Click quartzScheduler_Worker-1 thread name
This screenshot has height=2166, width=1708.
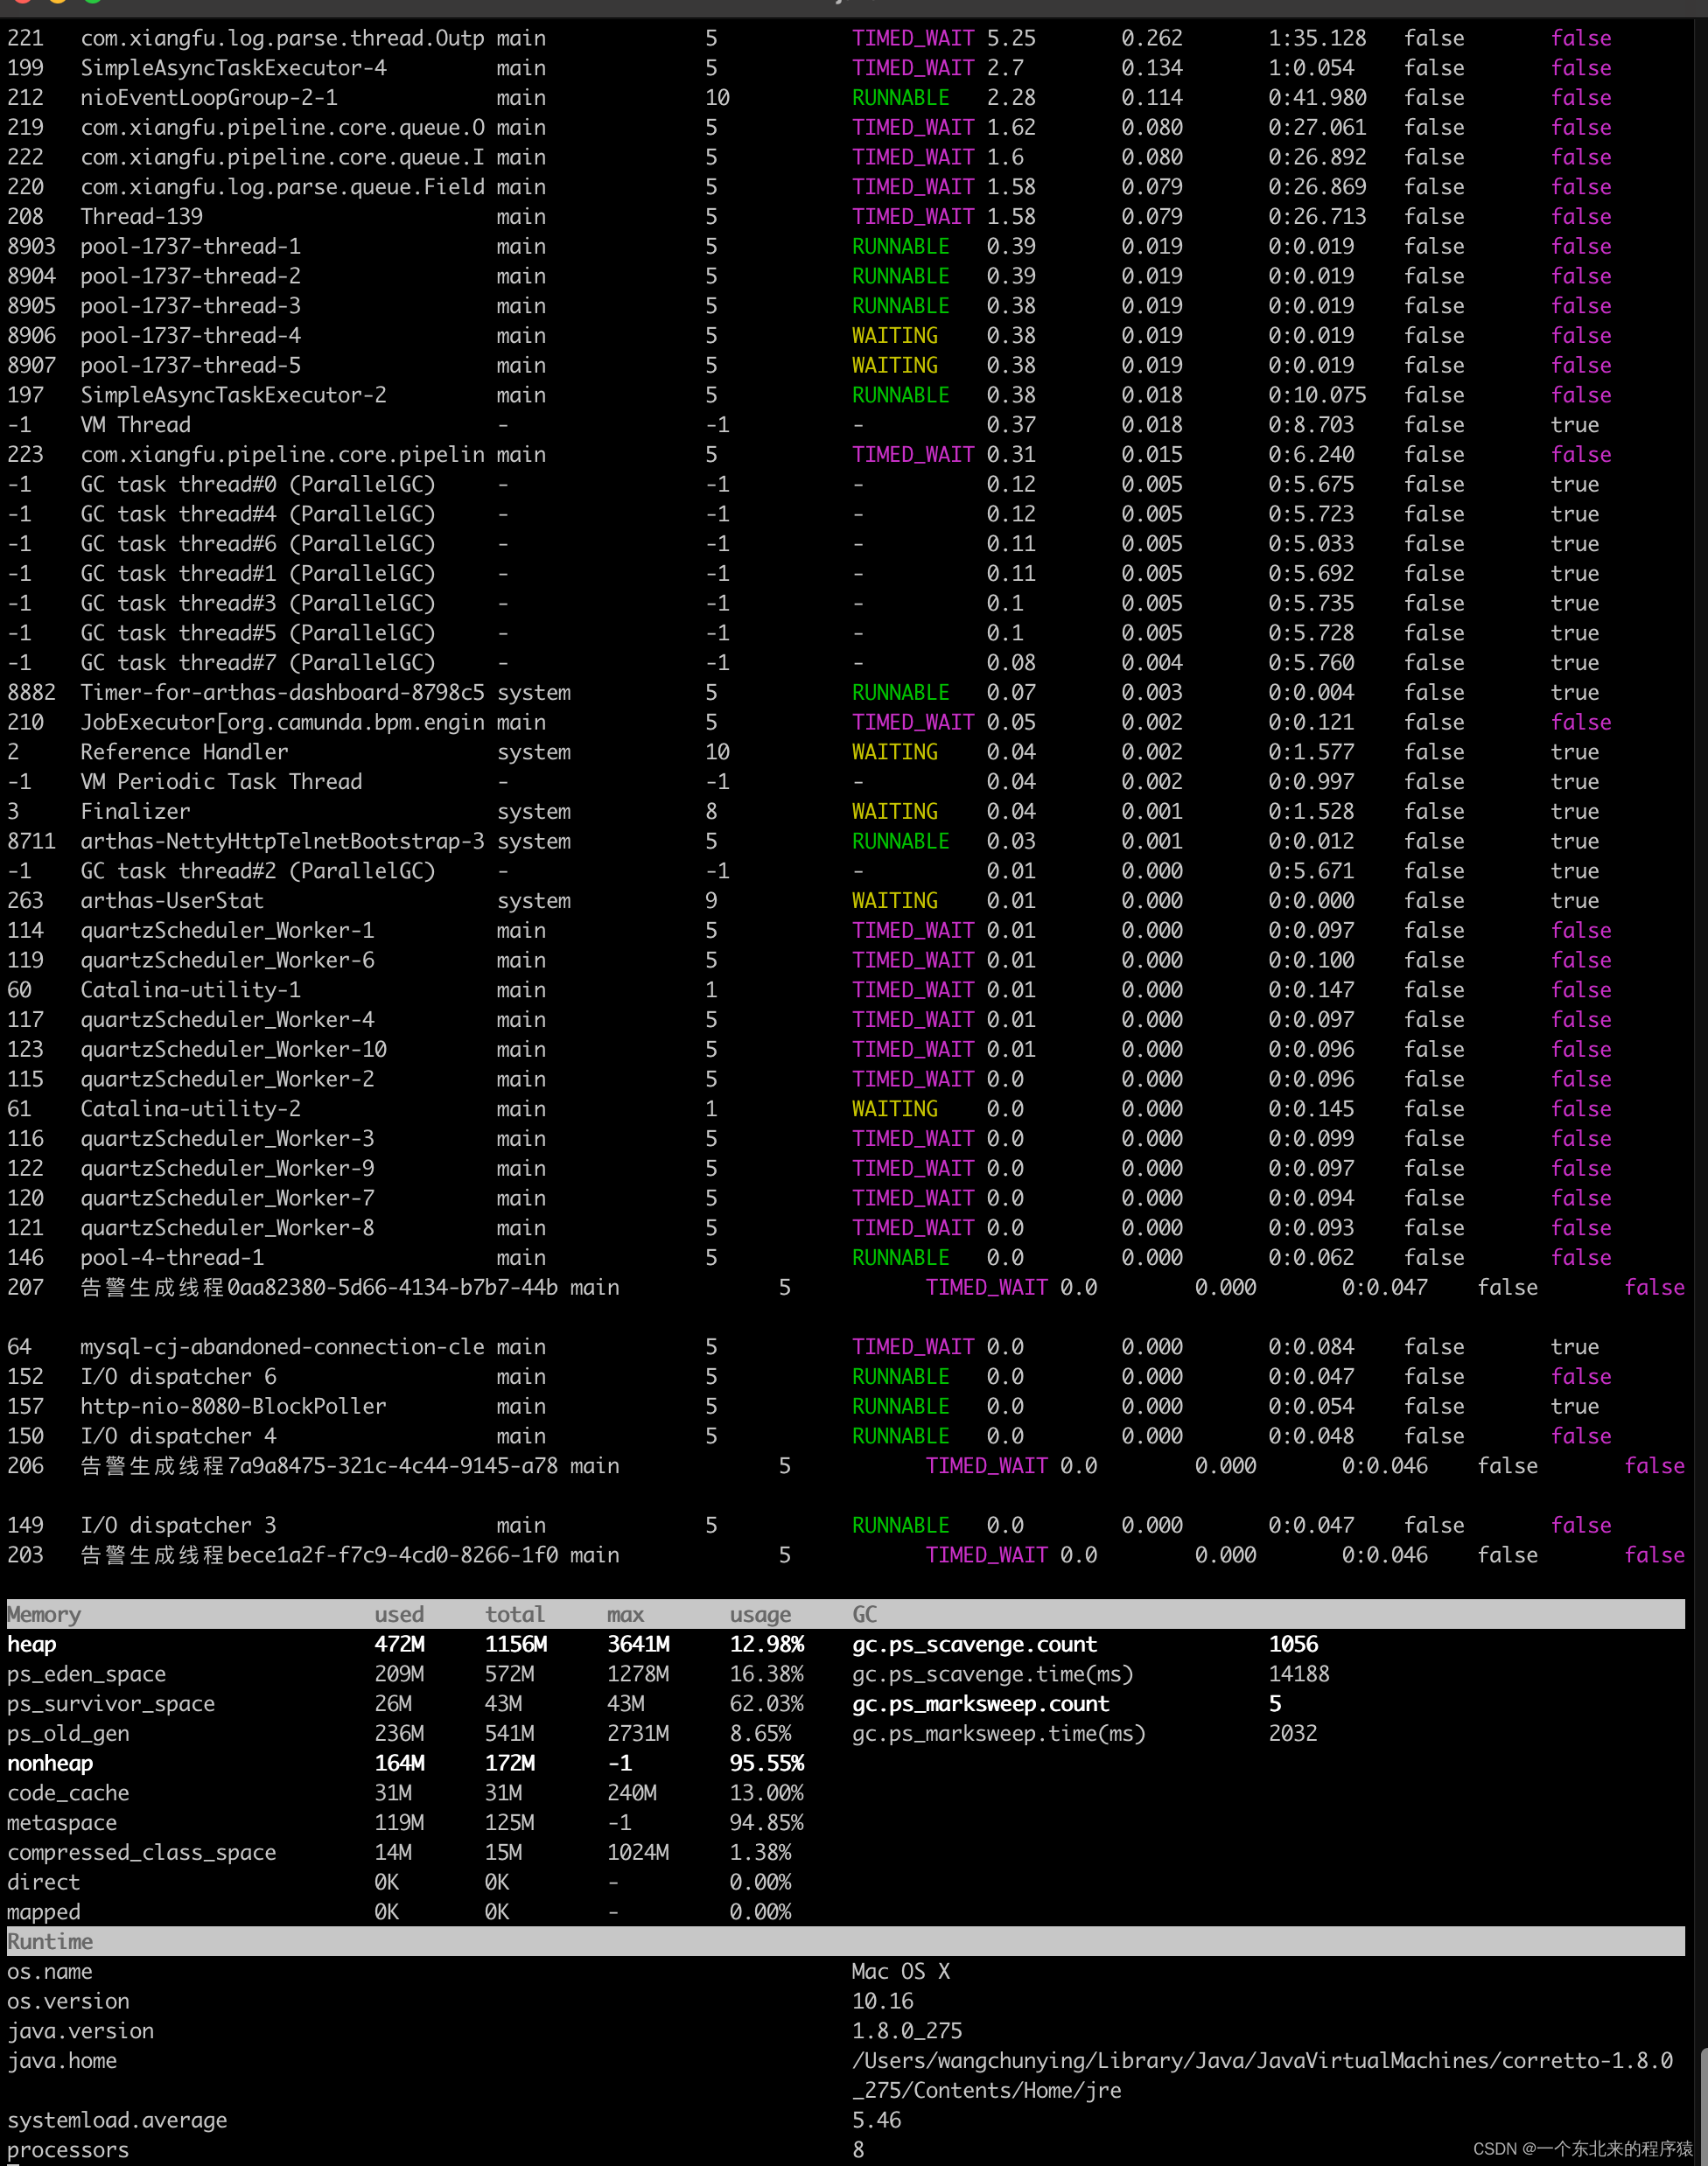pos(227,931)
